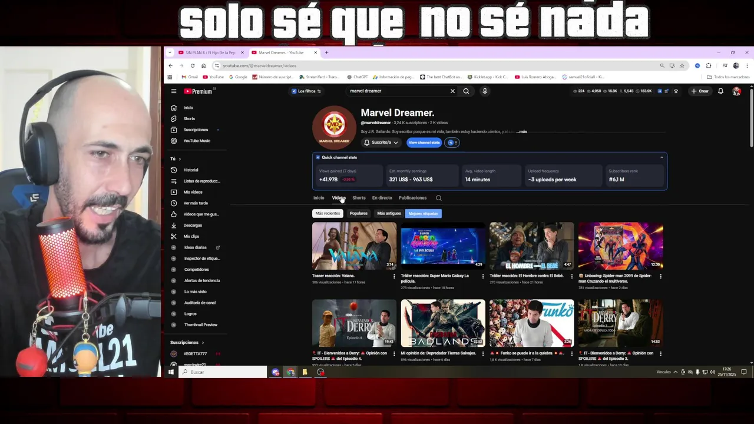Screen dimensions: 754x424
Task: Expand channel description with '...más'
Action: click(x=522, y=132)
